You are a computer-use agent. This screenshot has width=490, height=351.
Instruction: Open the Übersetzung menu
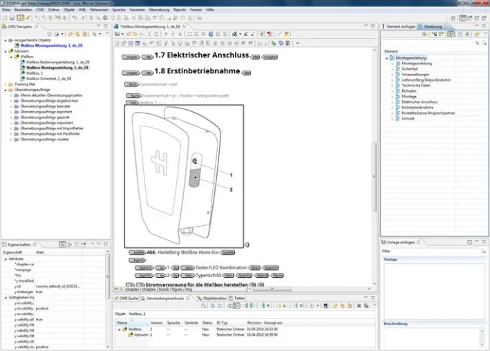pyautogui.click(x=159, y=10)
